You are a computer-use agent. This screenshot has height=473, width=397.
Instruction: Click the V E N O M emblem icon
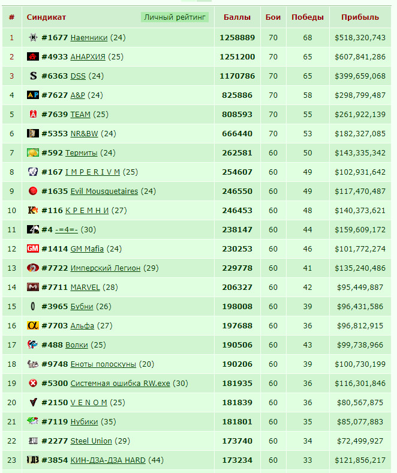click(x=33, y=402)
